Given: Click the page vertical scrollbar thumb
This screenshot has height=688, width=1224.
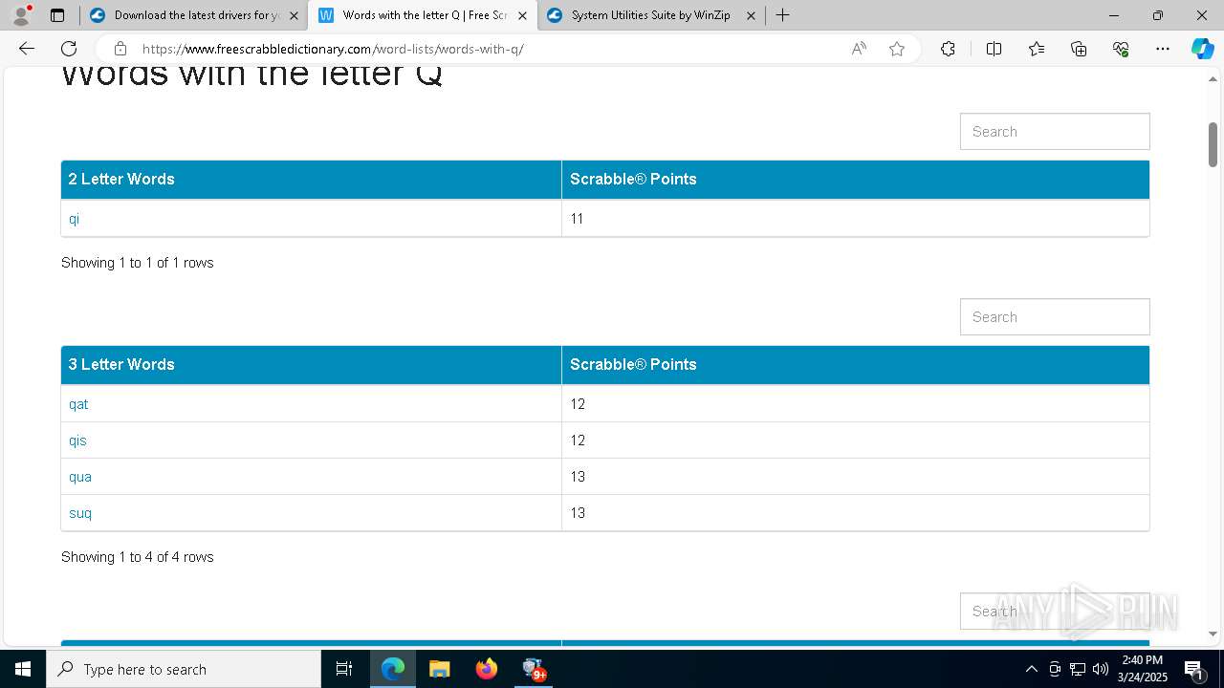Looking at the screenshot, I should (1213, 144).
